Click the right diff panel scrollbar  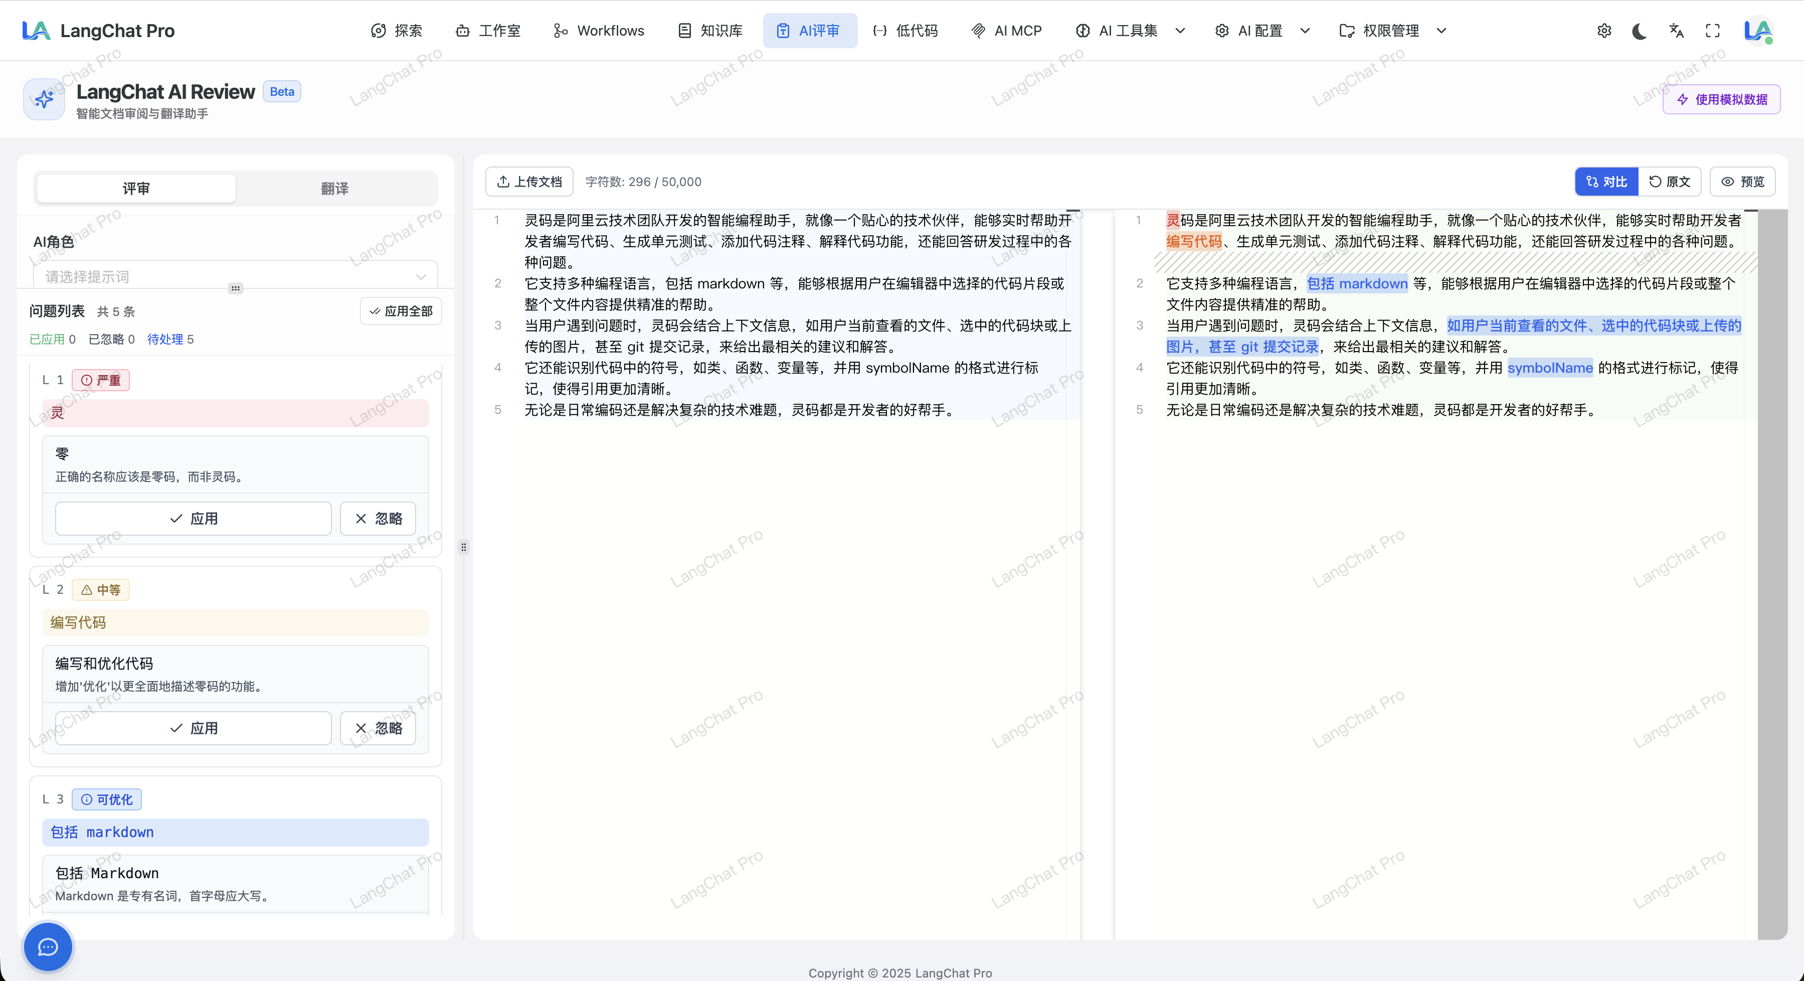click(1772, 575)
